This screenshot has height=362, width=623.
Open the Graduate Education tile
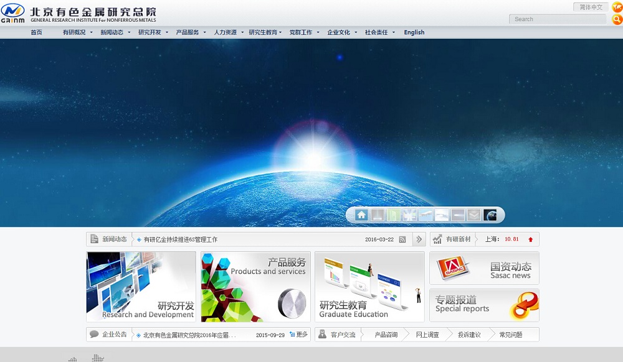click(369, 287)
